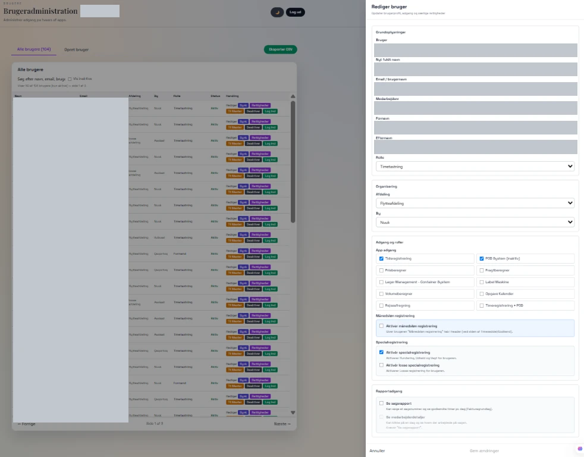Tick the Se sagsrapport checkbox

click(381, 403)
